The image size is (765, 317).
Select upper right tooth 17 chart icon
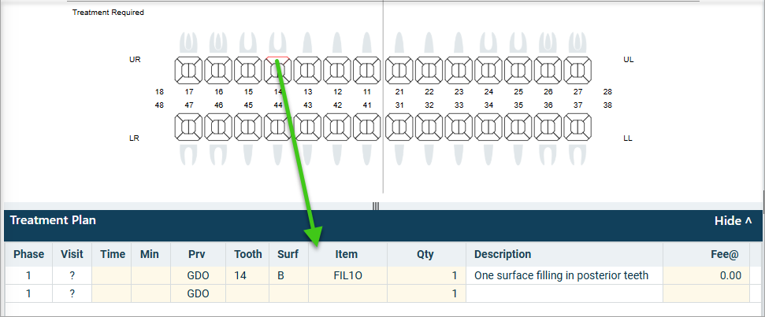click(x=188, y=70)
